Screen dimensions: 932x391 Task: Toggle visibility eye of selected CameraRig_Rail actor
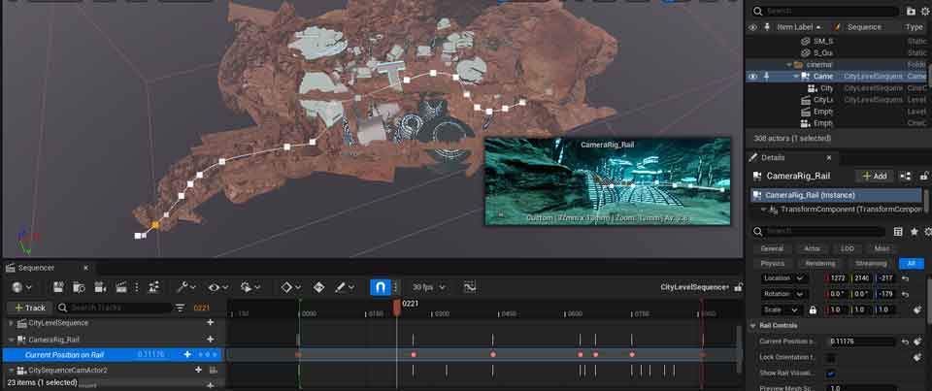(x=752, y=76)
